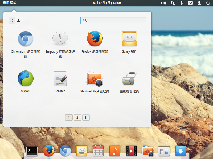
Task: Open the Bluetooth indicator
Action: tap(182, 3)
